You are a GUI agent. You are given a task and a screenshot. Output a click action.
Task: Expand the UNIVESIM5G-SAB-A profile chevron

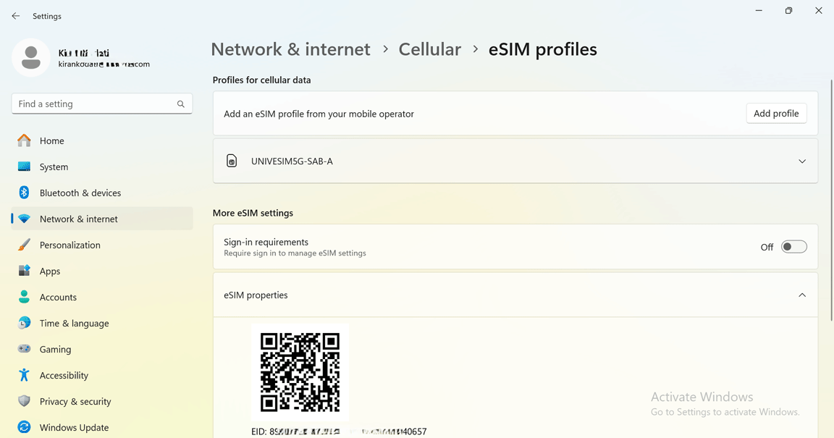802,161
